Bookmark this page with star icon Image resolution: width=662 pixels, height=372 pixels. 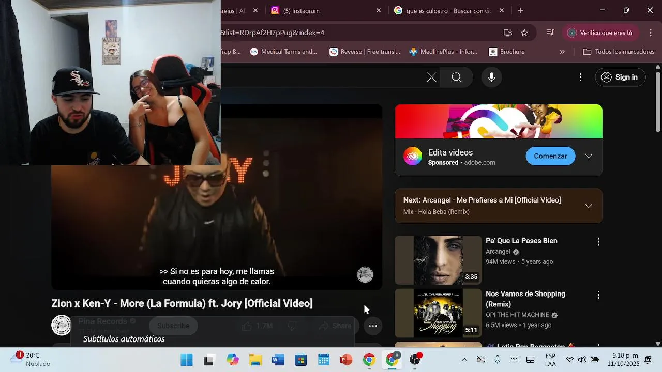click(x=524, y=33)
